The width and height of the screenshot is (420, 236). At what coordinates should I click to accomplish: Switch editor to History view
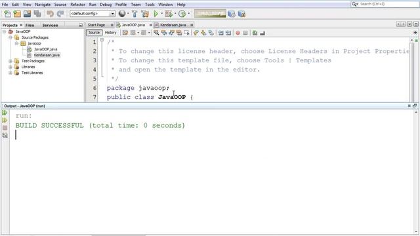[x=111, y=33]
